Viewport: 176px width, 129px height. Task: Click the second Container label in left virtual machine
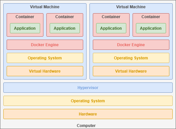point(65,16)
